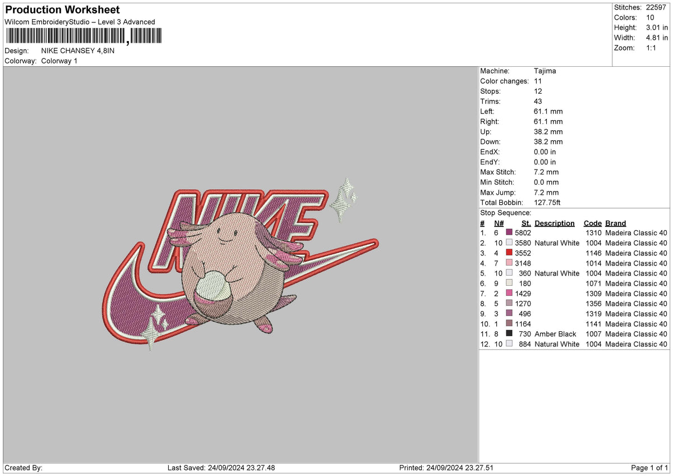Click the color swatch for stop 1 code 1310
The height and width of the screenshot is (476, 673).
[509, 232]
